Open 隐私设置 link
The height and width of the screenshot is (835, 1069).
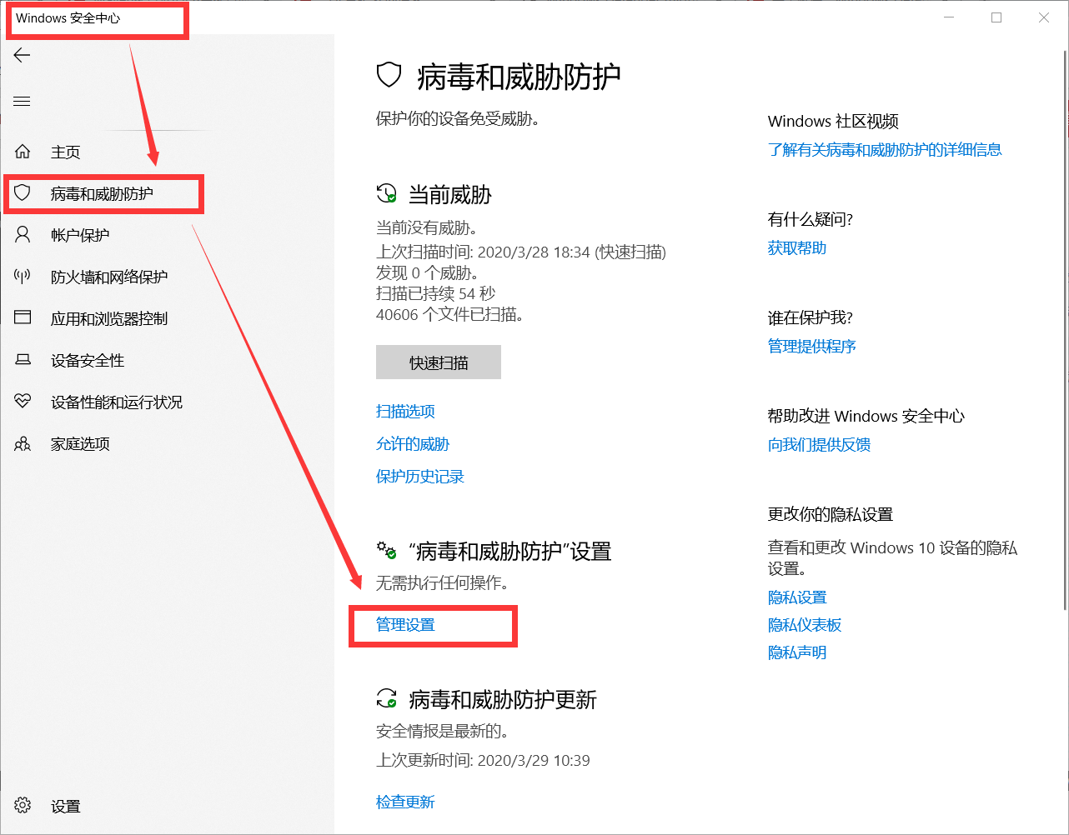coord(797,597)
